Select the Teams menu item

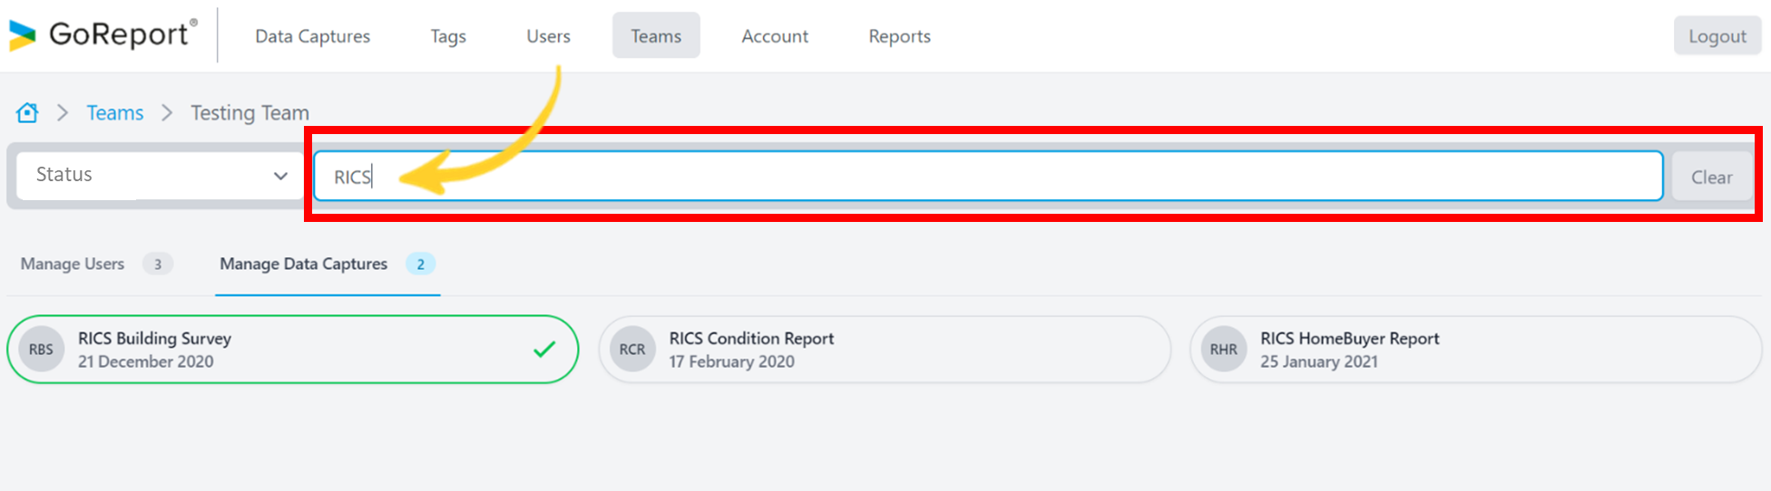[x=656, y=35]
